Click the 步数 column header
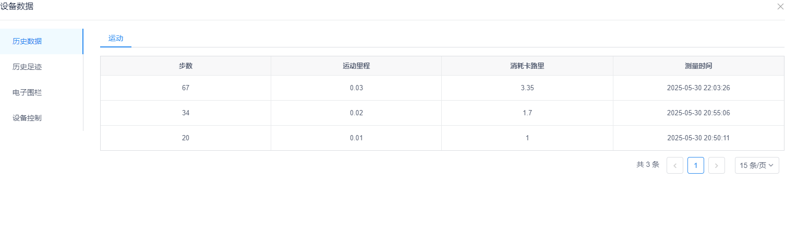 tap(186, 66)
